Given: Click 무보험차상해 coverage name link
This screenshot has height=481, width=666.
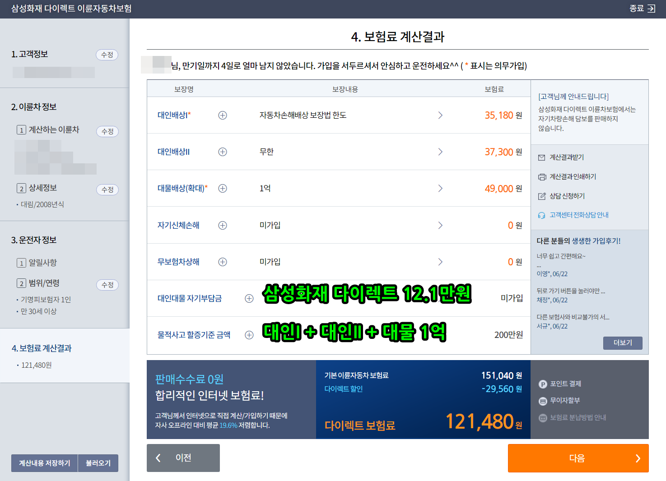Looking at the screenshot, I should [x=178, y=262].
